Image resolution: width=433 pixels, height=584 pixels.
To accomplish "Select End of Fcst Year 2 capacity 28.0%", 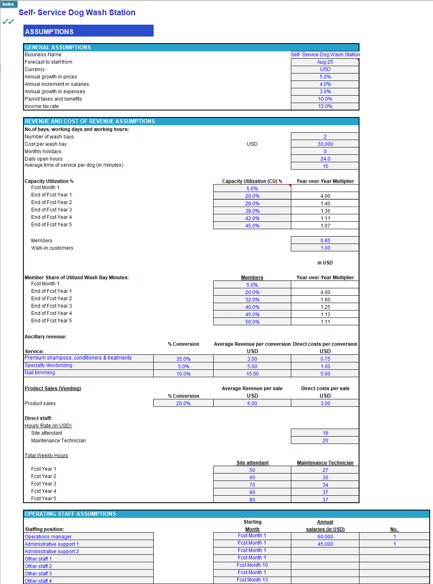I will click(x=252, y=203).
